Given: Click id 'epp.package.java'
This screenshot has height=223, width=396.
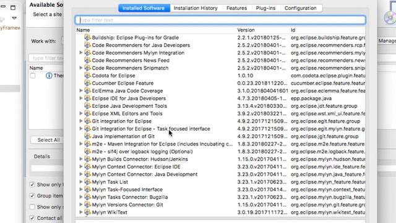Looking at the screenshot, I should click(311, 98).
